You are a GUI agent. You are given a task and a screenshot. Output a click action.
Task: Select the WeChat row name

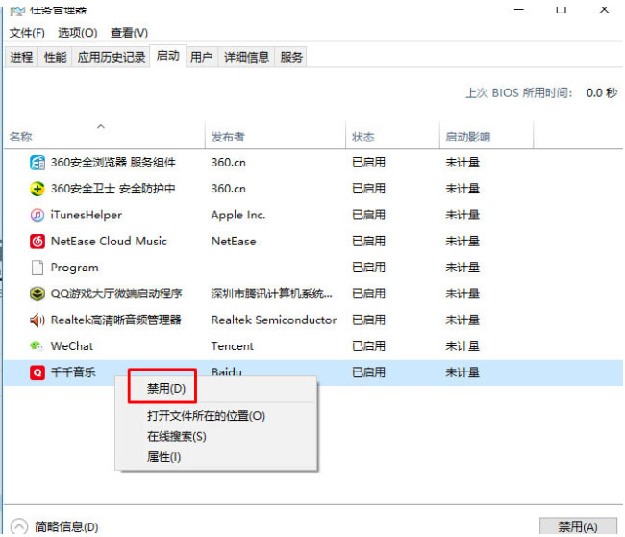click(72, 346)
